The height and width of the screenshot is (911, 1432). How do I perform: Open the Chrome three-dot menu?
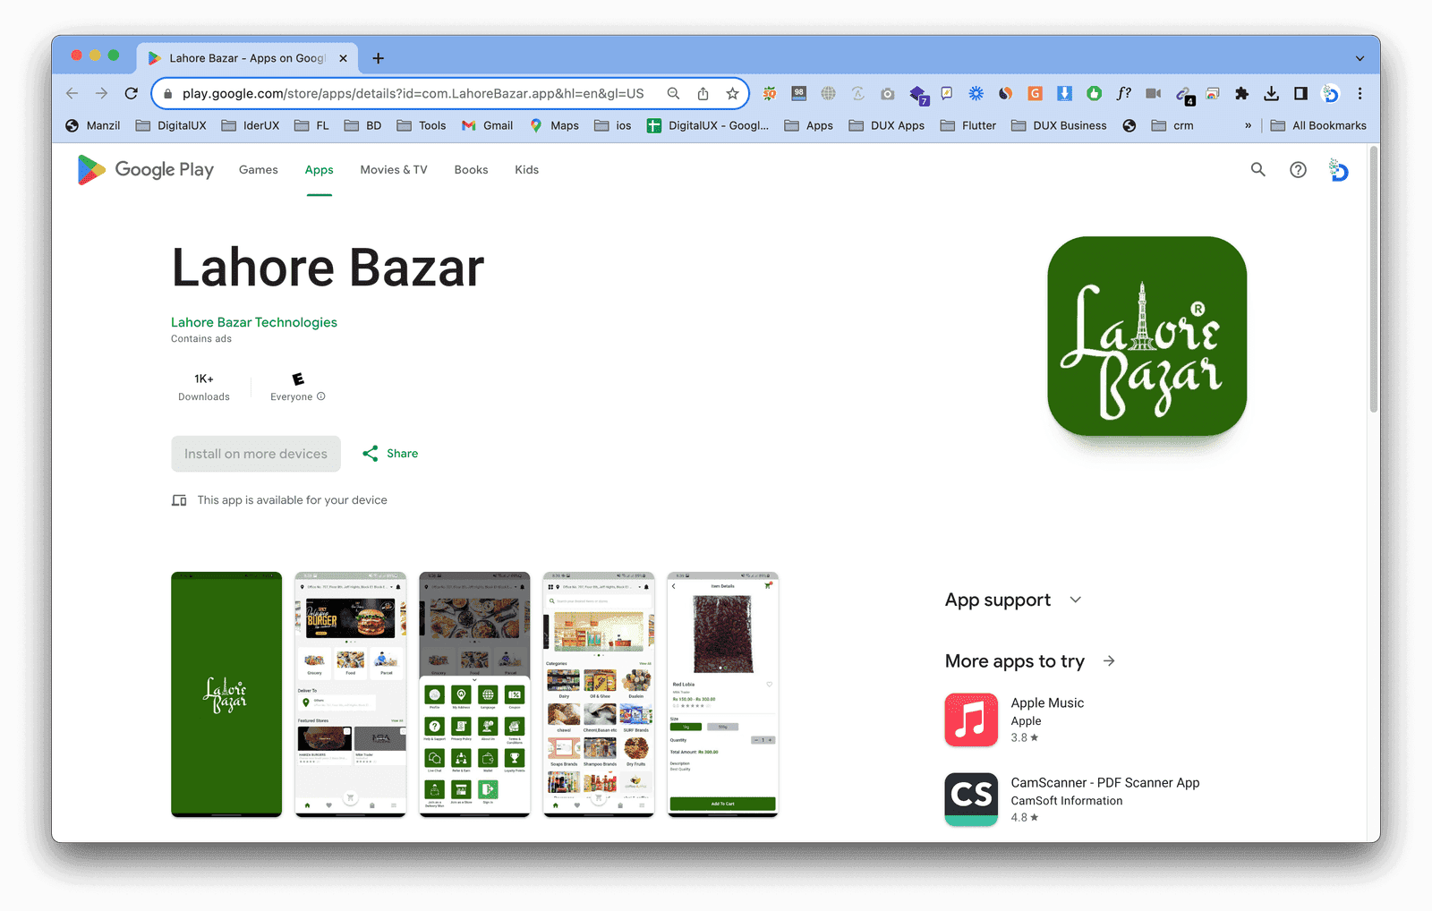coord(1360,93)
